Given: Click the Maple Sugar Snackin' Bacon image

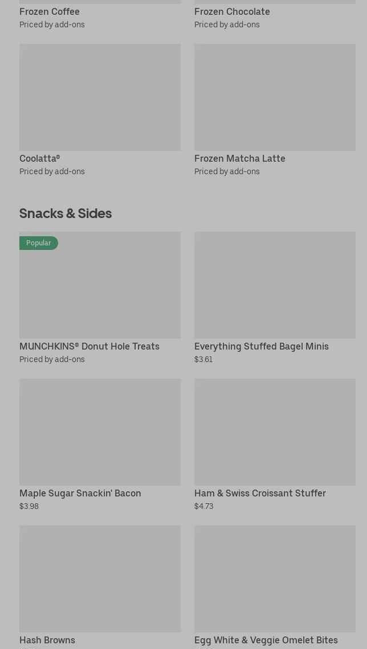Looking at the screenshot, I should click(x=100, y=432).
